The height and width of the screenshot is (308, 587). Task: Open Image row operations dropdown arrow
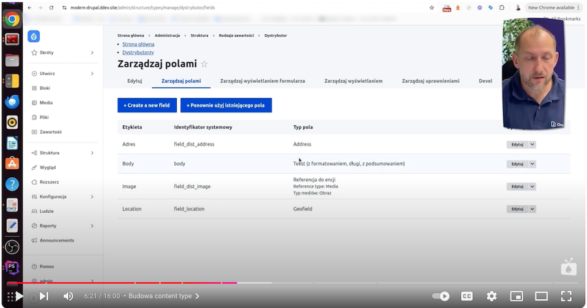pos(532,186)
